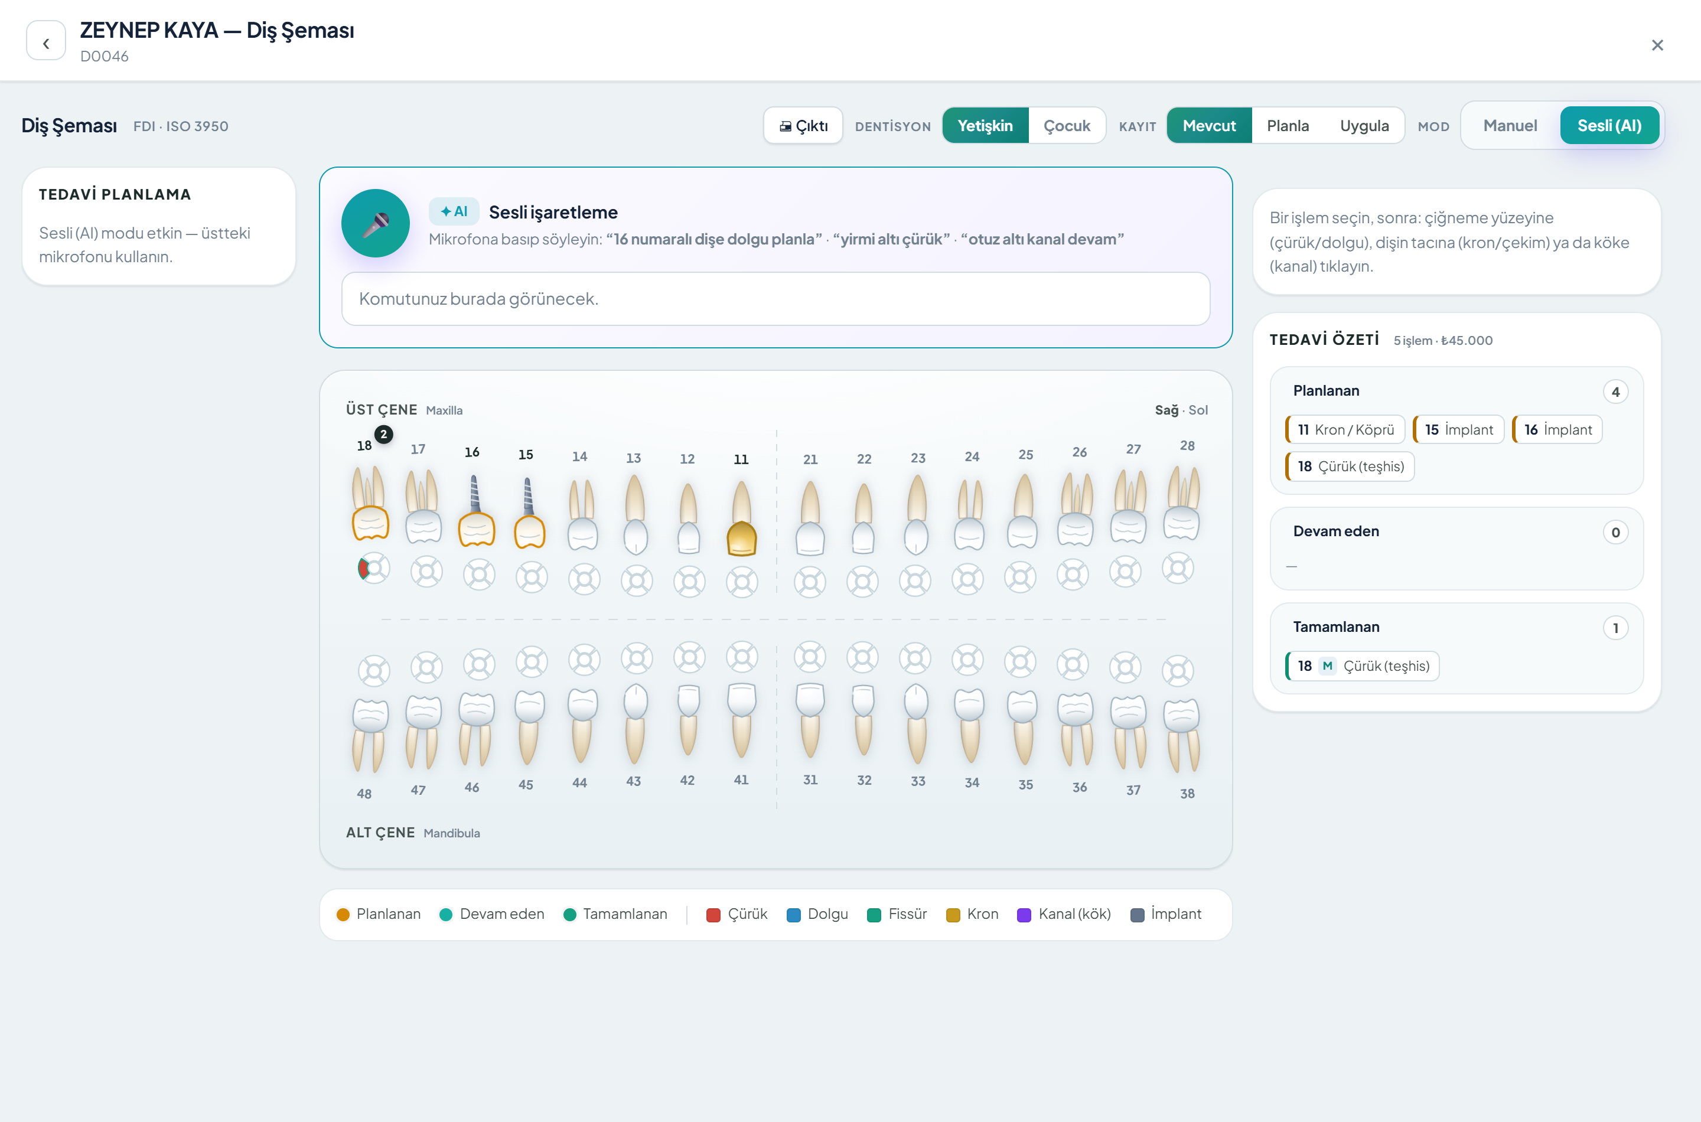1701x1122 pixels.
Task: Select the red Çürük legend swatch
Action: coord(713,915)
